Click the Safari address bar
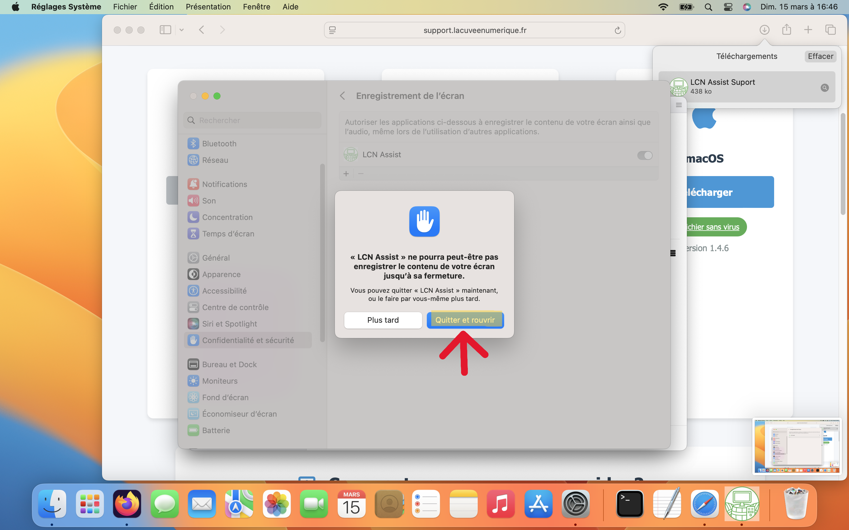849x530 pixels. pos(474,30)
